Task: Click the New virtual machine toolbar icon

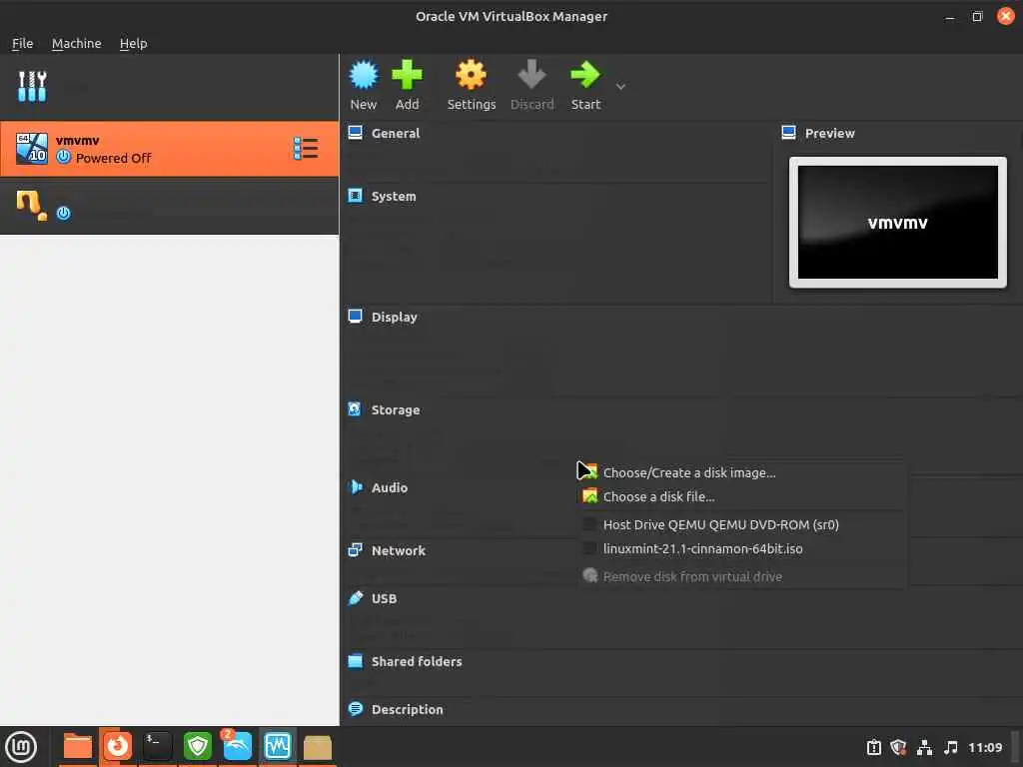Action: pos(364,75)
